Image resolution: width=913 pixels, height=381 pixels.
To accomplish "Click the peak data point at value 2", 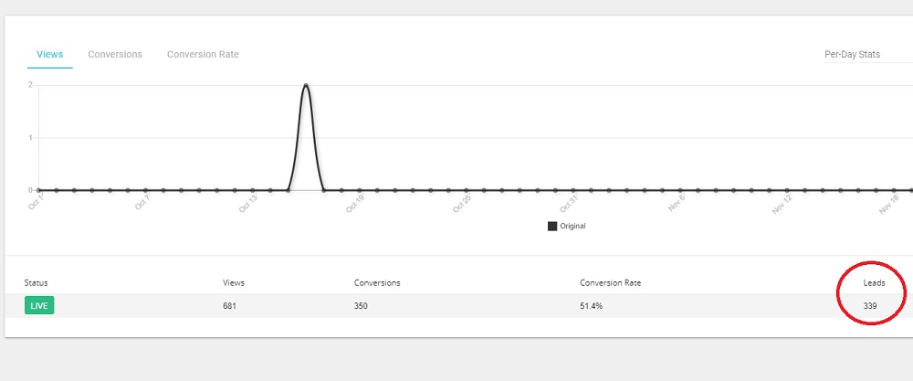I will click(306, 85).
